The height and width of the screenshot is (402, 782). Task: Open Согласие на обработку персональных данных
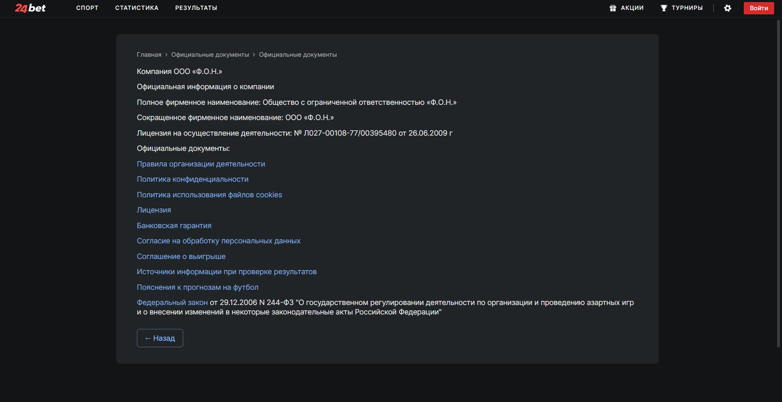point(218,241)
